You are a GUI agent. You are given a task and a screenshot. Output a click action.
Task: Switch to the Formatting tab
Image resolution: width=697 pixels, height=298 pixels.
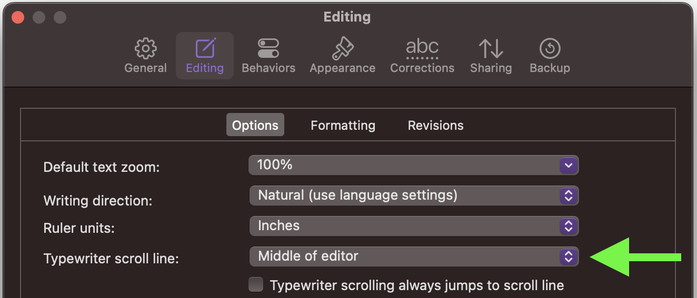coord(343,125)
